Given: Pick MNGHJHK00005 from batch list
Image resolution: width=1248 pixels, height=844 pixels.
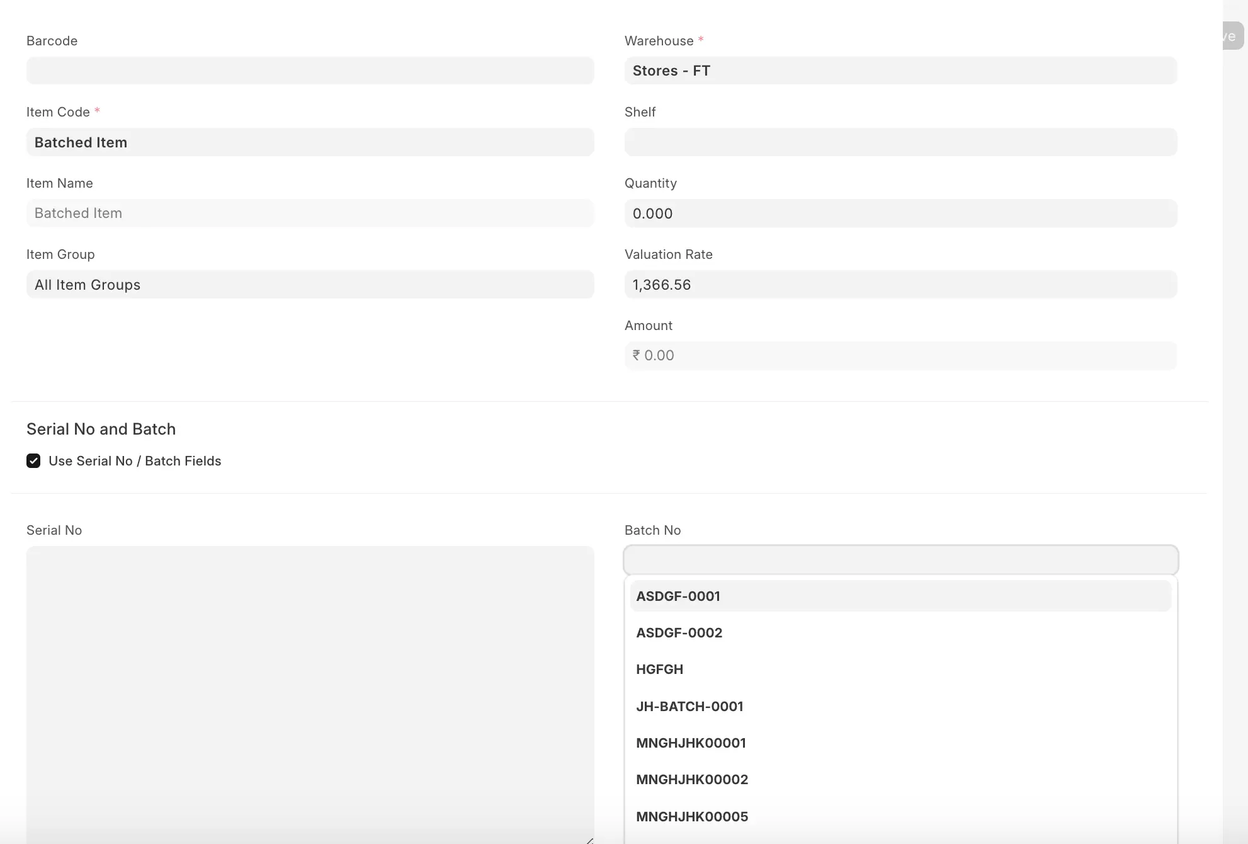Looking at the screenshot, I should 900,817.
